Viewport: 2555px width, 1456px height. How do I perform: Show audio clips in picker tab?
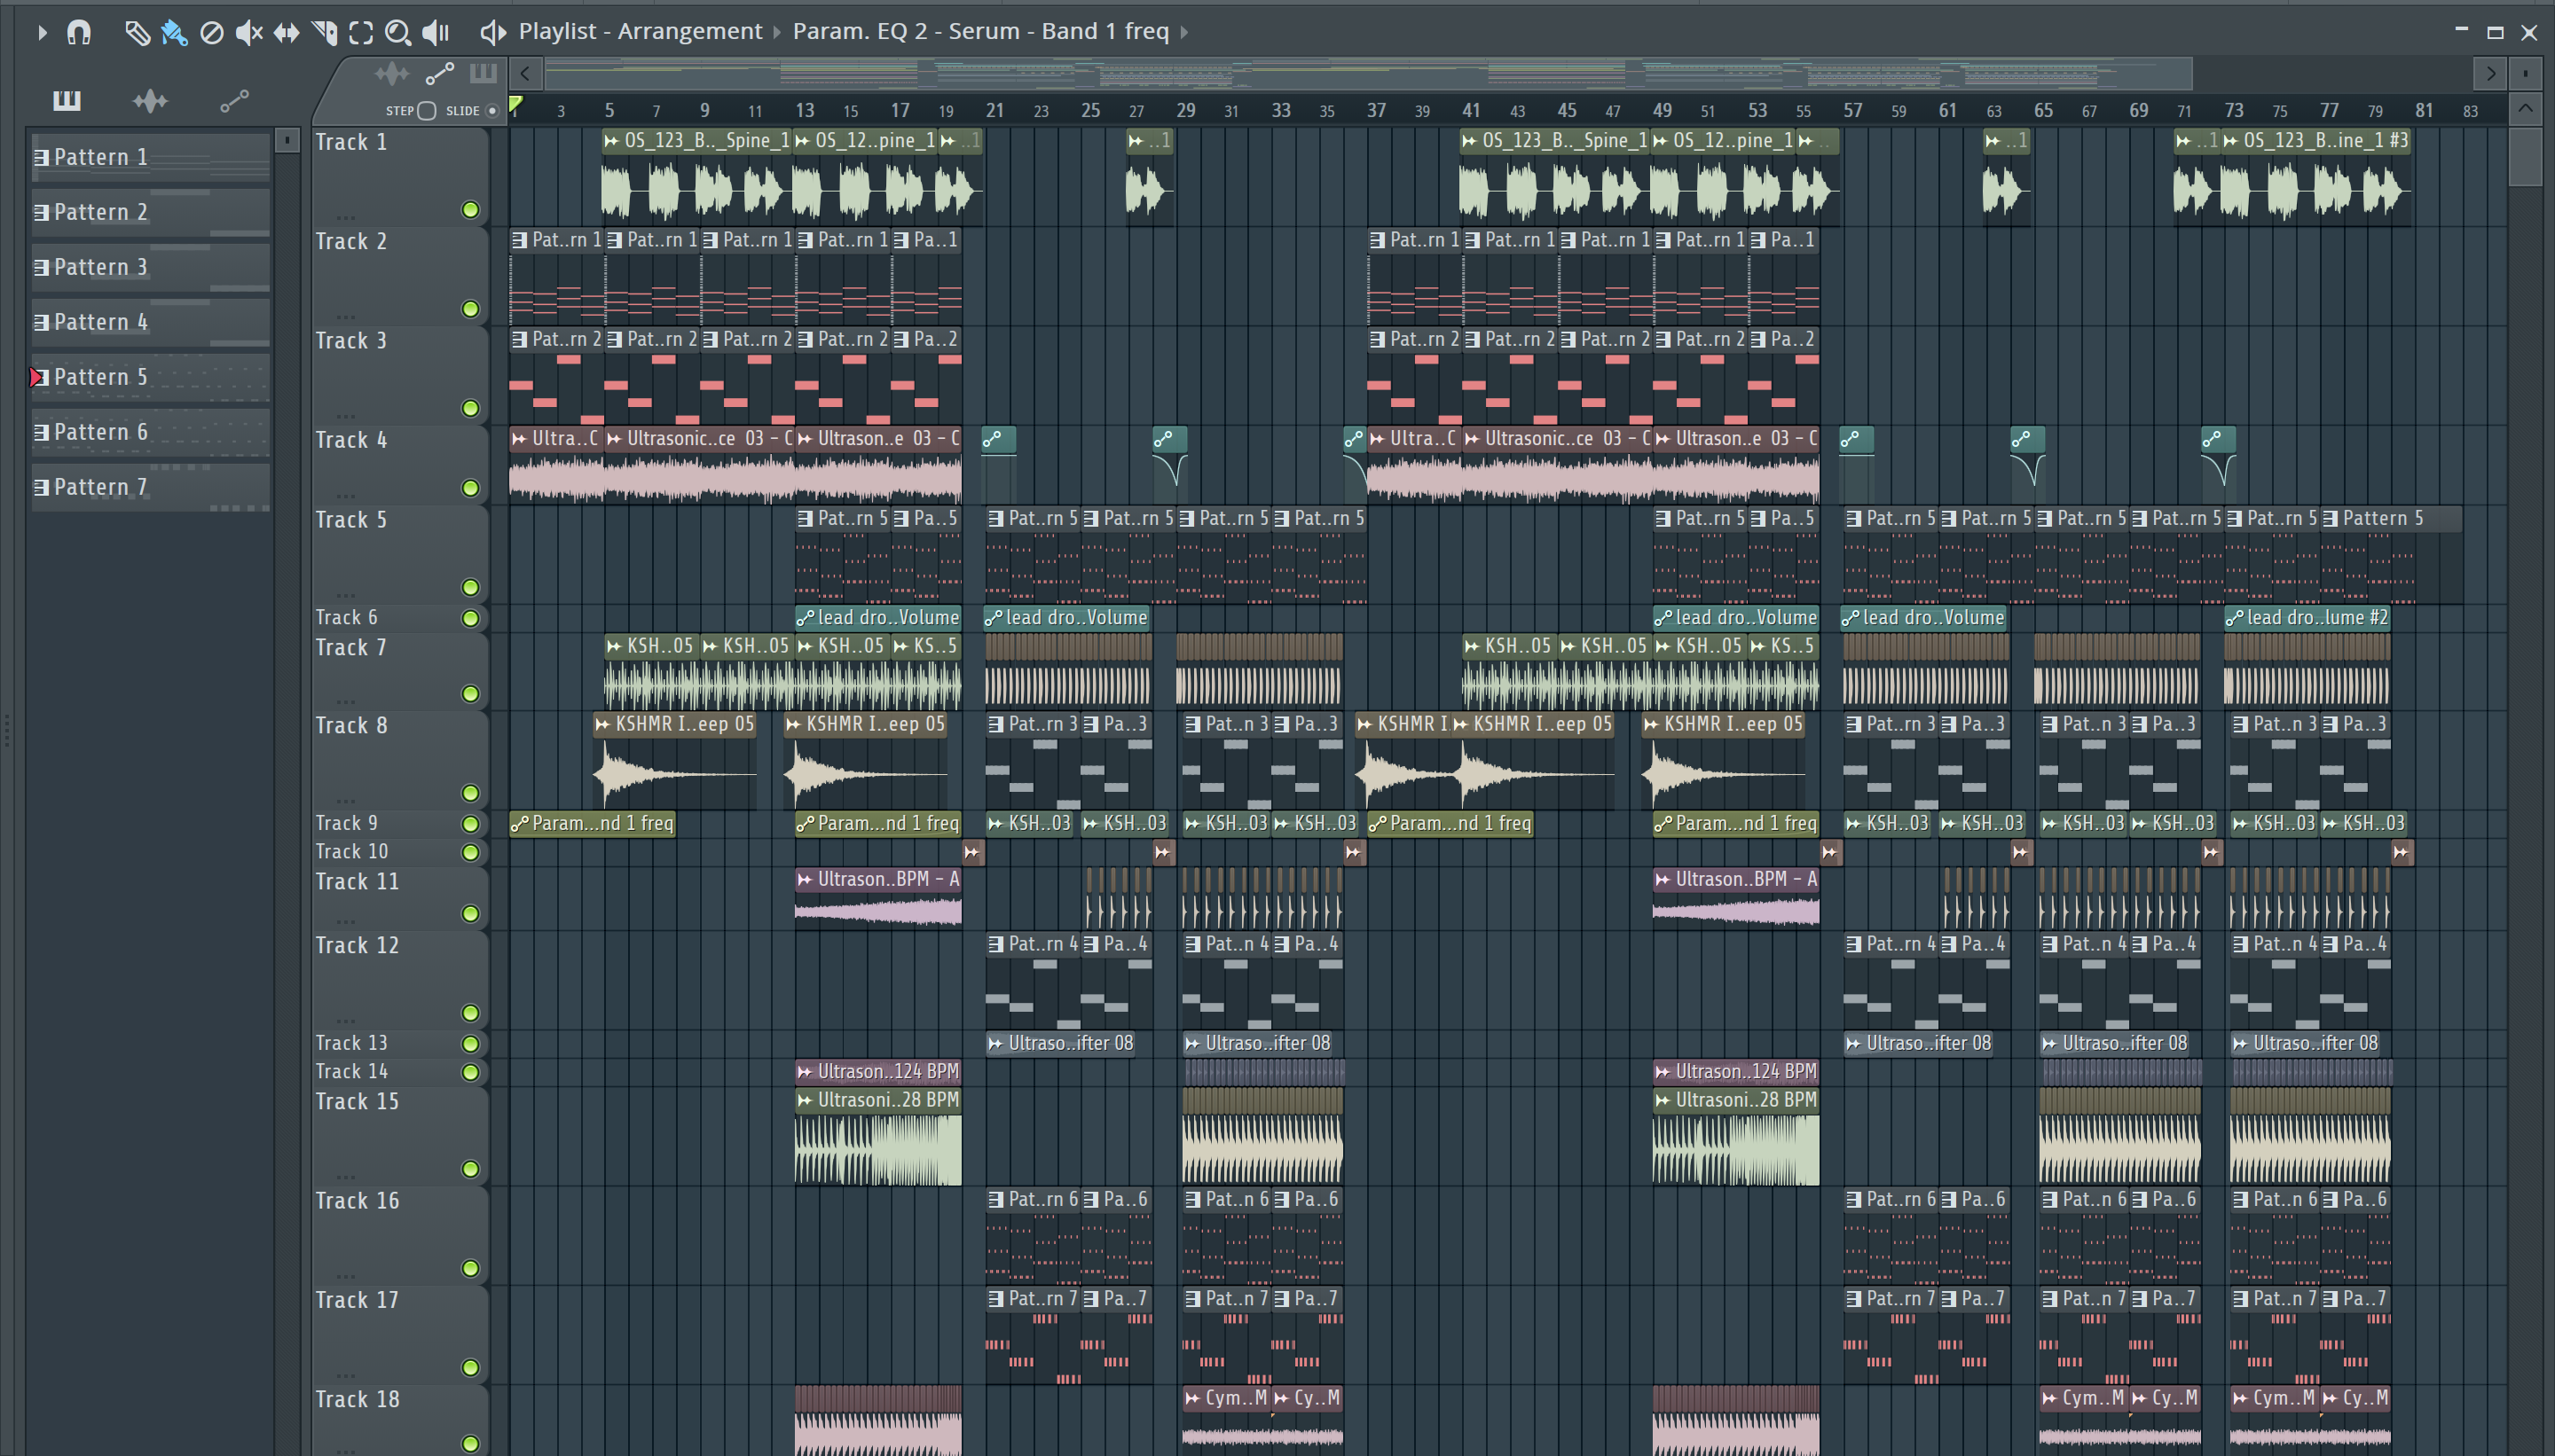(x=150, y=100)
